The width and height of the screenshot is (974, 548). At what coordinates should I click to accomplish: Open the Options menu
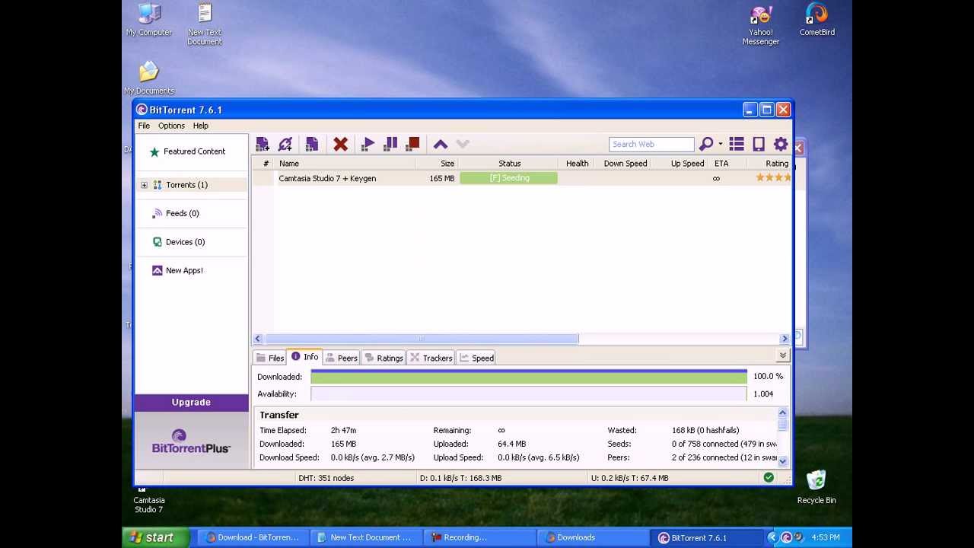(171, 126)
